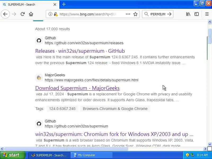Click the vertical scrollbar down arrow
This screenshot has width=212, height=159.
click(x=210, y=144)
